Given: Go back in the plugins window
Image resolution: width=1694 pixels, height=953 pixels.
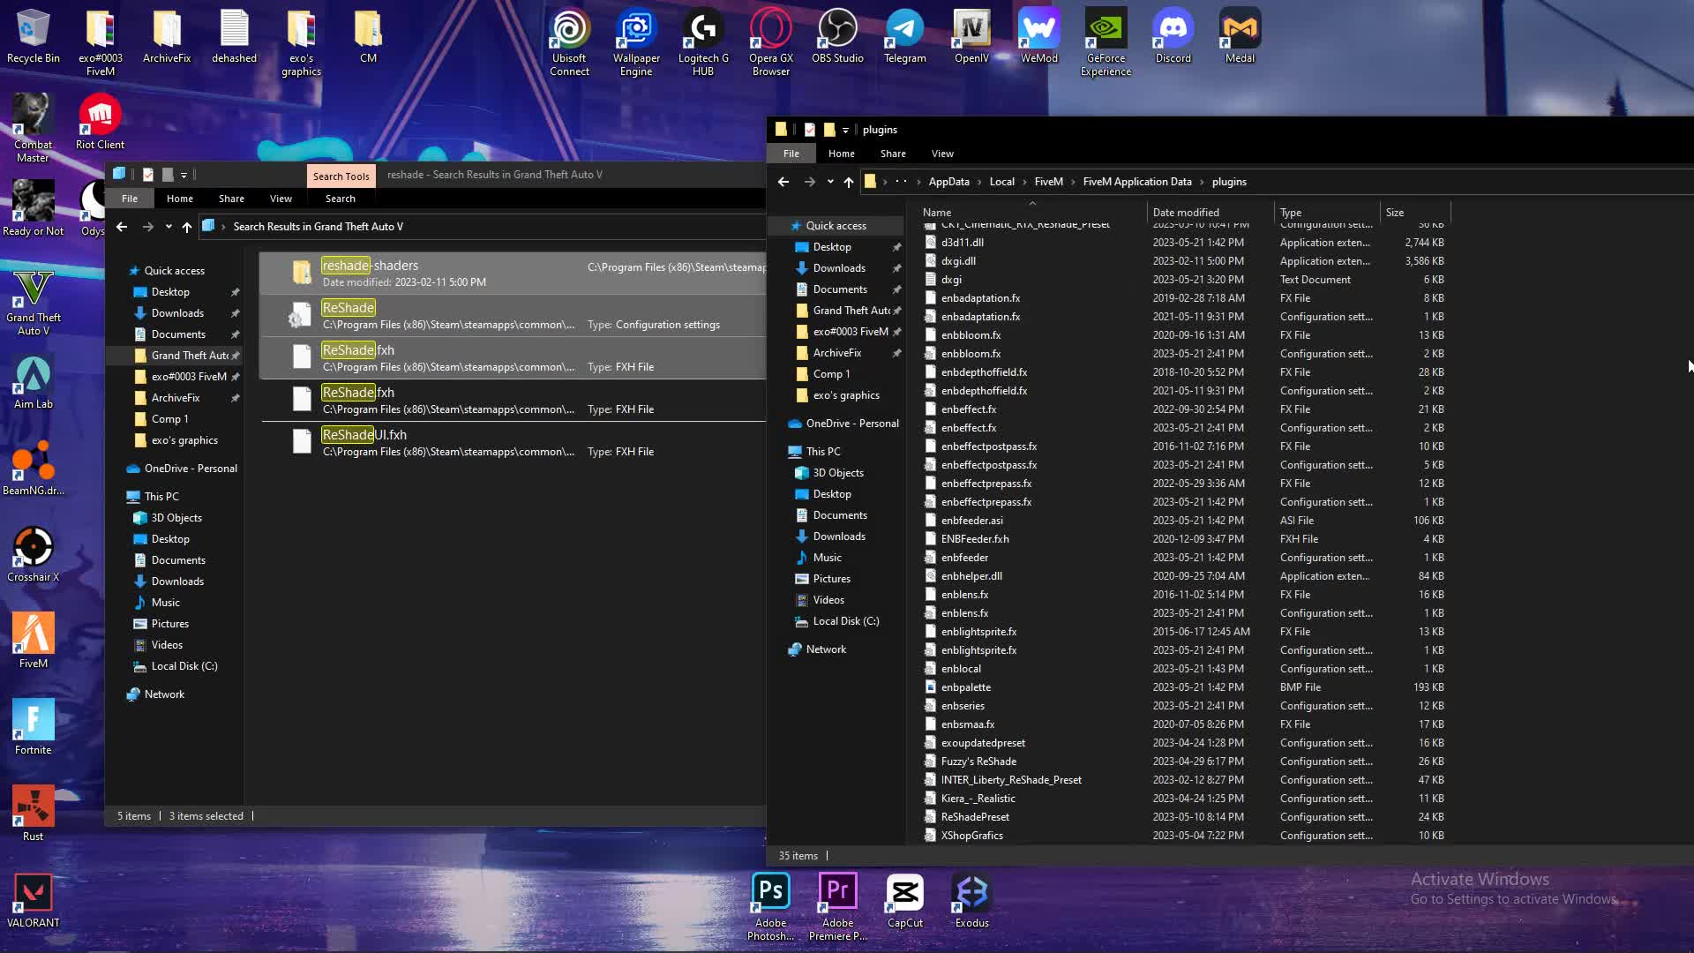Looking at the screenshot, I should coord(783,182).
